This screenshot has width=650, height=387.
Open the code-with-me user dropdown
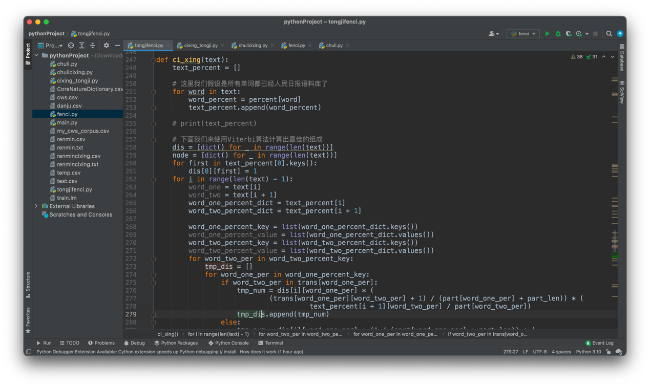click(494, 34)
